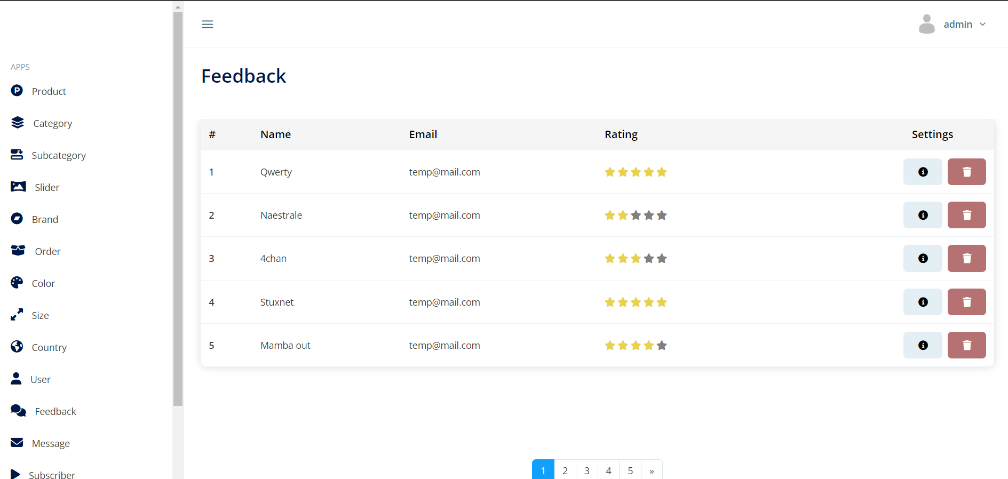Delete Naestrale's feedback entry
1008x479 pixels.
(x=966, y=215)
